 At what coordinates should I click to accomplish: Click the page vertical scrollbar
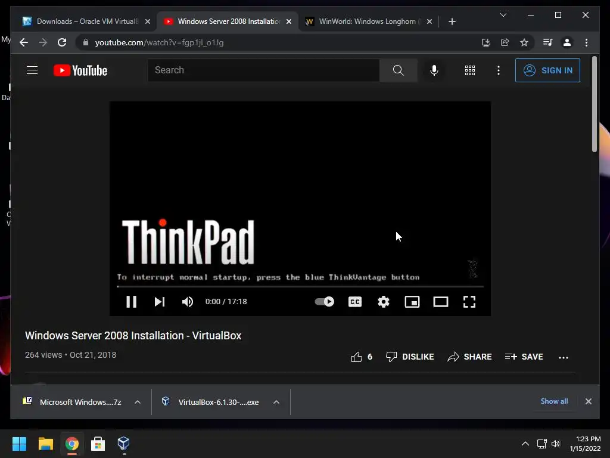[594, 104]
